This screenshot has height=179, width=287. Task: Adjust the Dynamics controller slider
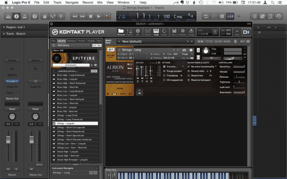tap(239, 67)
